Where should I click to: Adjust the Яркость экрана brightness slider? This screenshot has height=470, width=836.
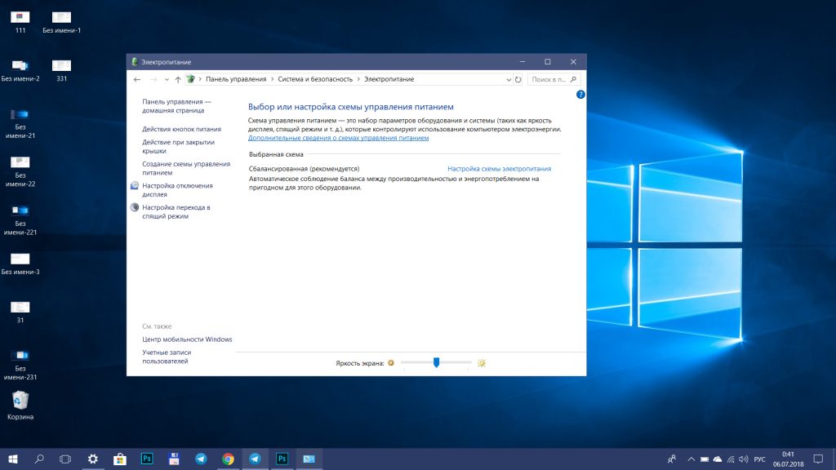435,361
